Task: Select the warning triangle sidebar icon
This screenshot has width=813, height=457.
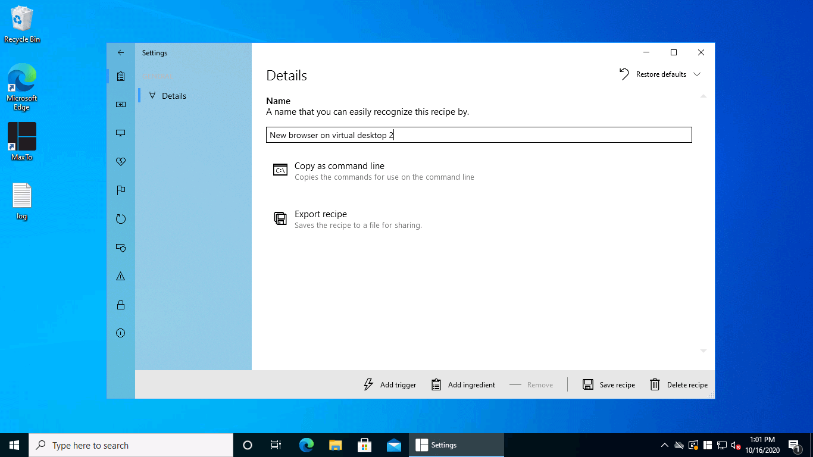Action: [x=121, y=276]
